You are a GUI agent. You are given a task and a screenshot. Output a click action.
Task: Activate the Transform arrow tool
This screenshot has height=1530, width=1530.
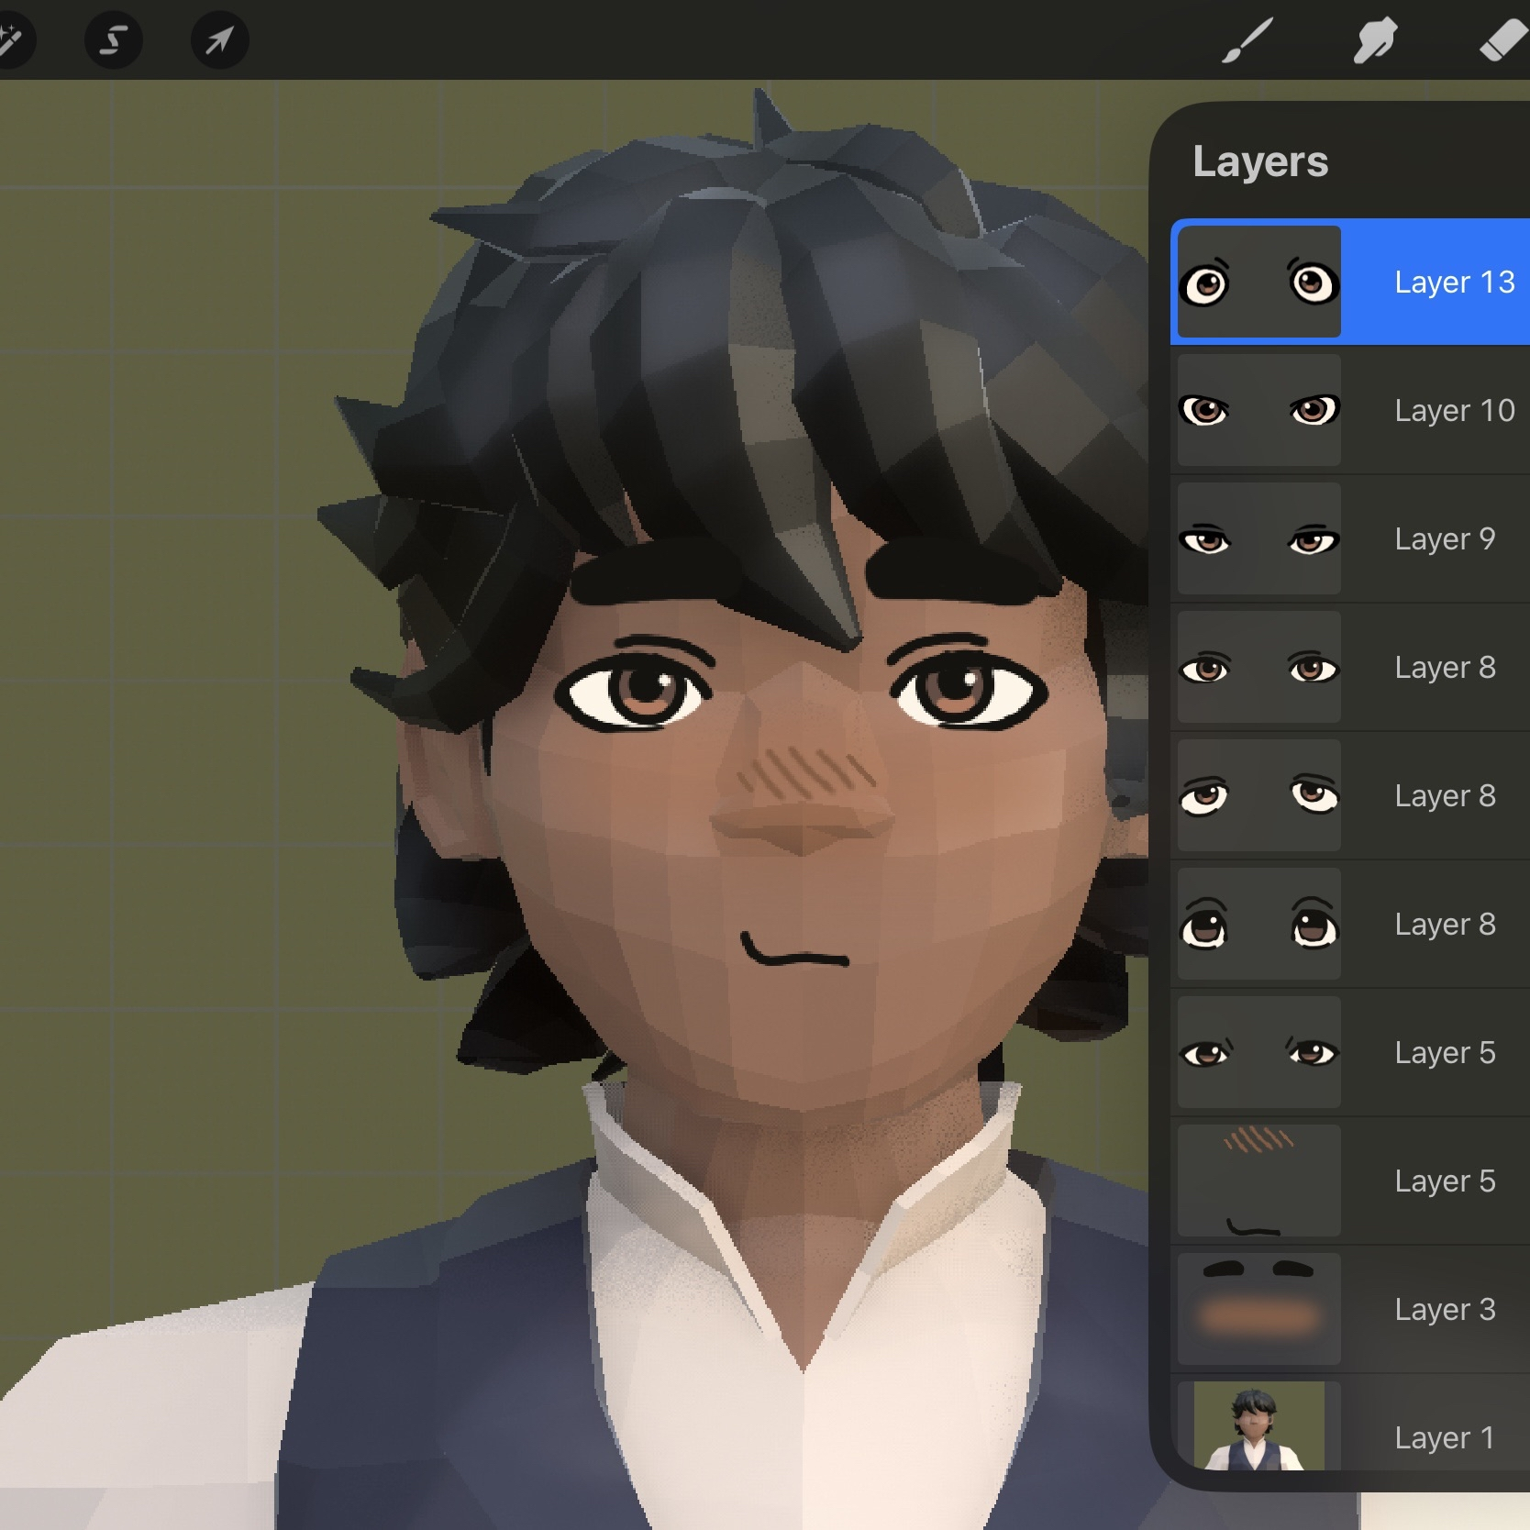[219, 40]
